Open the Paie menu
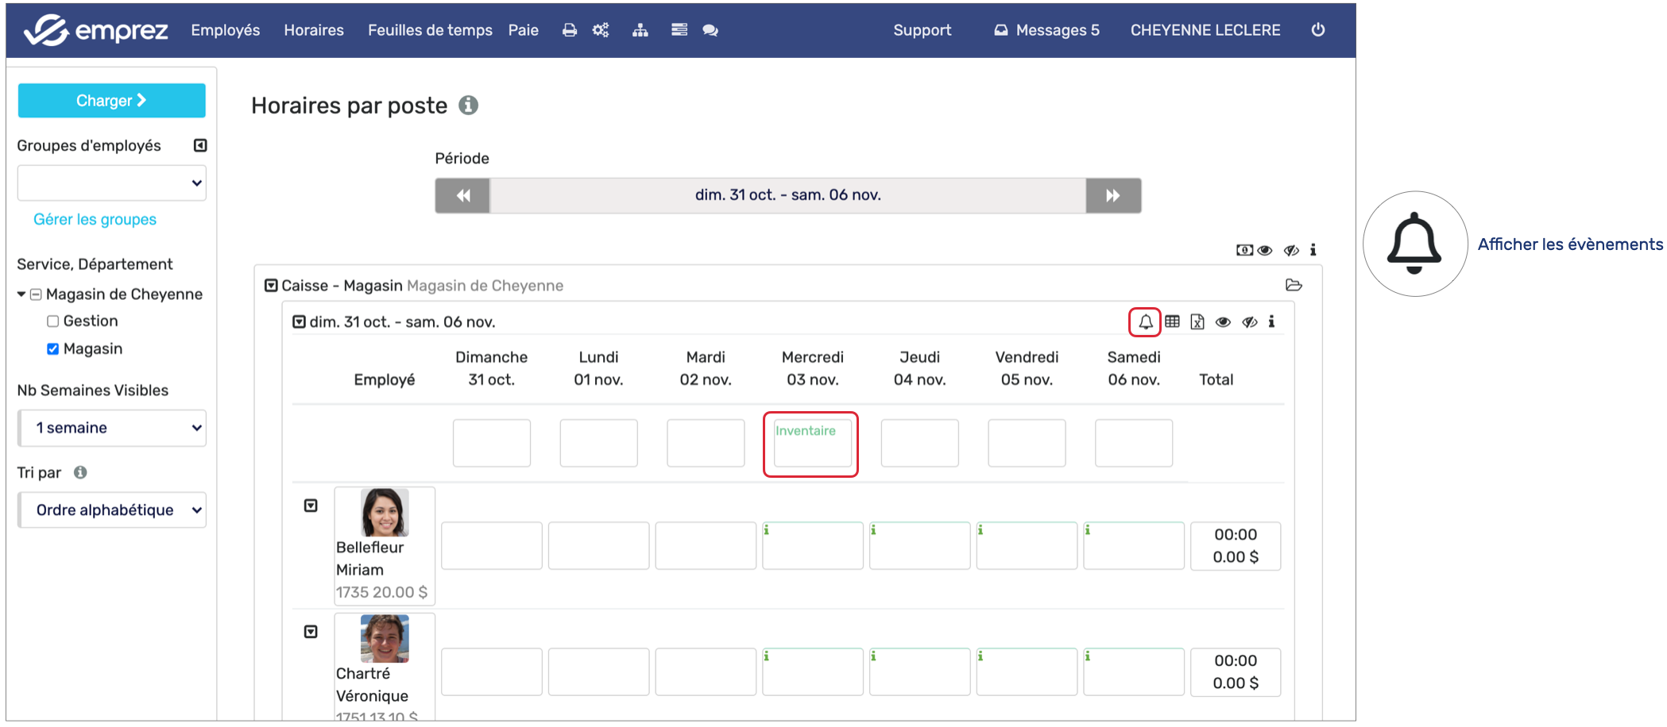The height and width of the screenshot is (727, 1667). 524,30
